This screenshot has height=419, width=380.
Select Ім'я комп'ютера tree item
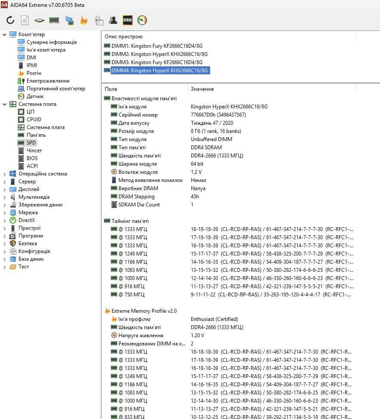pos(46,50)
